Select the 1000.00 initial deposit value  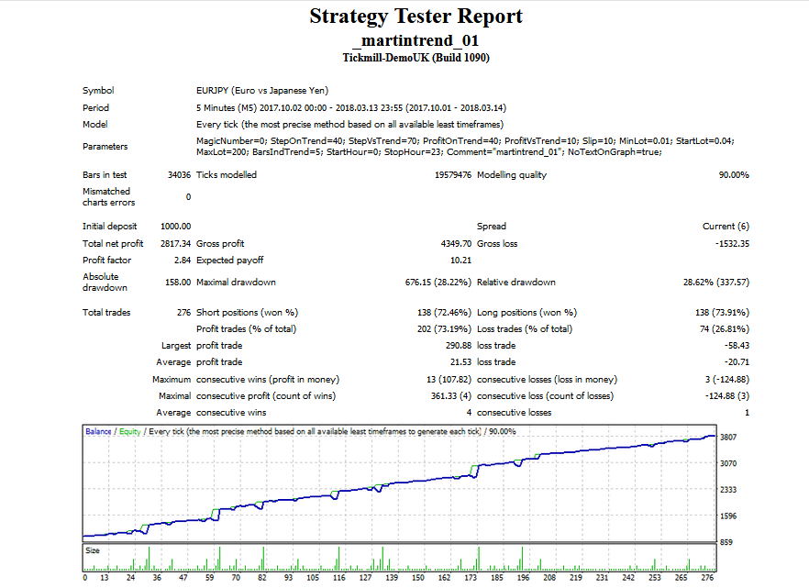click(175, 226)
